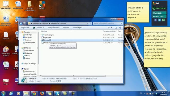Open Dropbox in the sidebar
The height and width of the screenshot is (96, 170).
pyautogui.click(x=28, y=40)
